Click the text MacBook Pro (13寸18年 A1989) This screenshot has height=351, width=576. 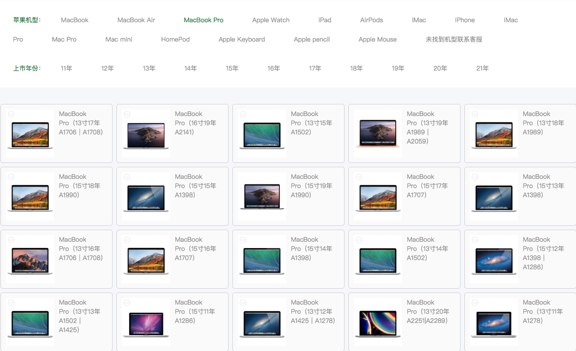tap(543, 123)
